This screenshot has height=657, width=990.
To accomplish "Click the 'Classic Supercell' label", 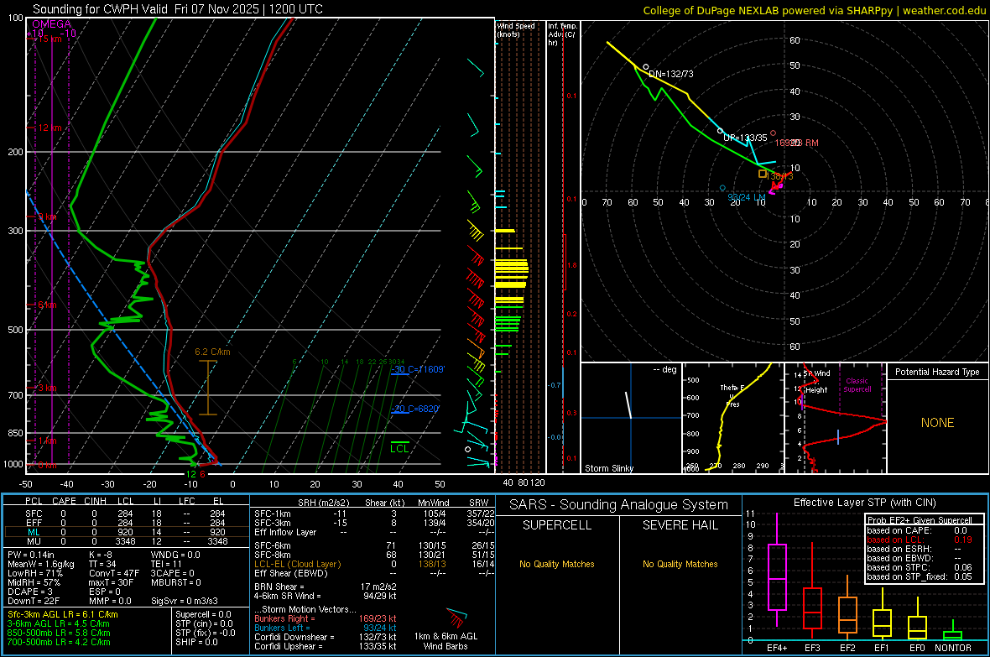I will pos(857,385).
